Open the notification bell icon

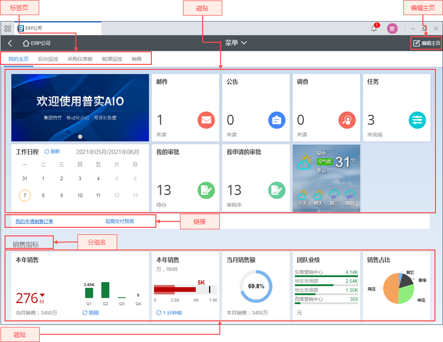pos(374,29)
